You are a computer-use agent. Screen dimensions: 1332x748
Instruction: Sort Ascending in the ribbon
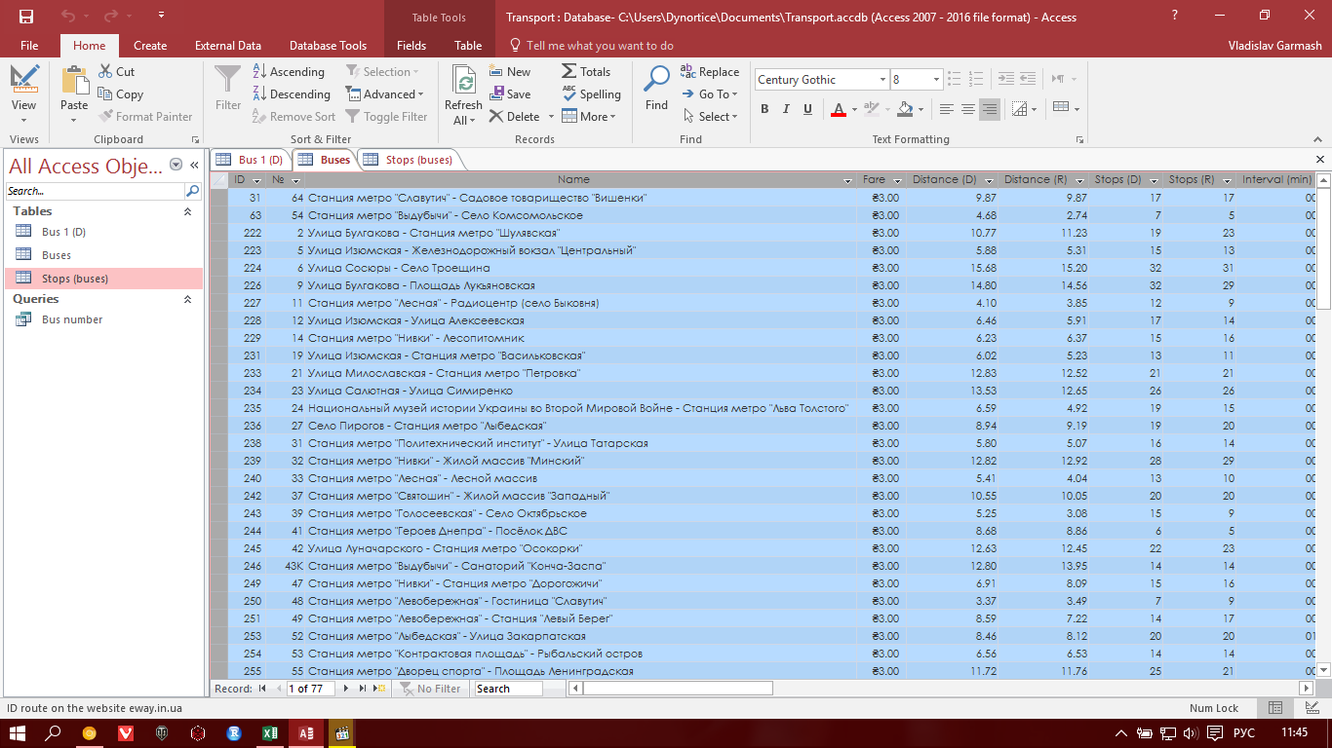pos(288,72)
